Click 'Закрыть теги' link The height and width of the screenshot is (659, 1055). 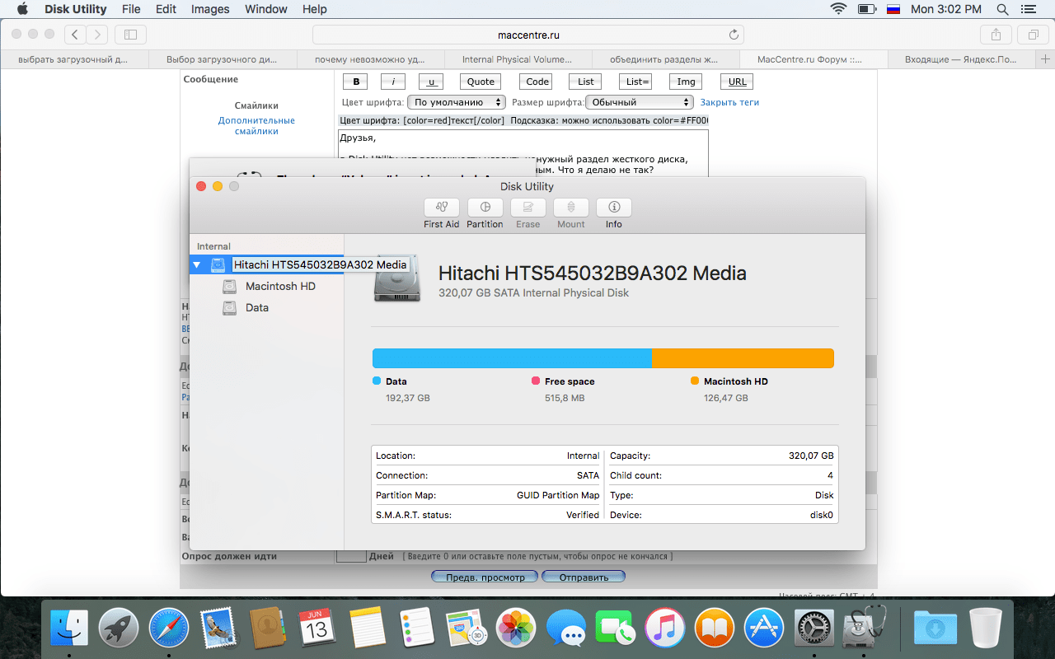point(729,102)
